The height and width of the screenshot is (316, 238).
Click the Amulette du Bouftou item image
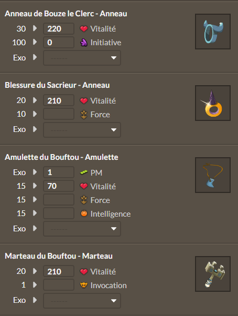[213, 175]
